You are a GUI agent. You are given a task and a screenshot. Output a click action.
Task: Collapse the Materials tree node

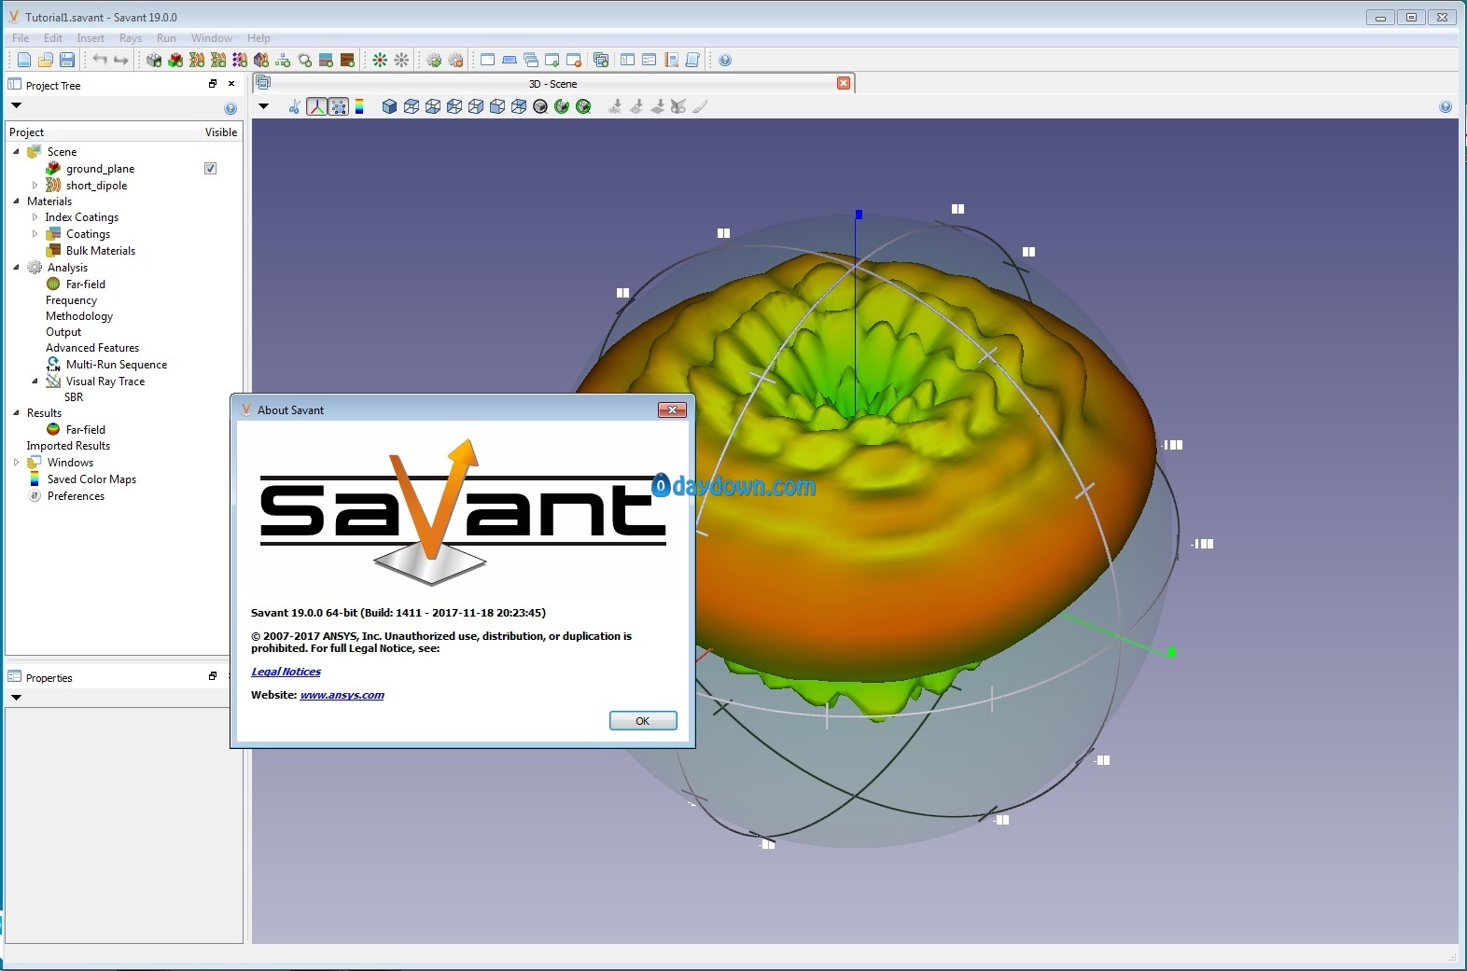pos(16,201)
